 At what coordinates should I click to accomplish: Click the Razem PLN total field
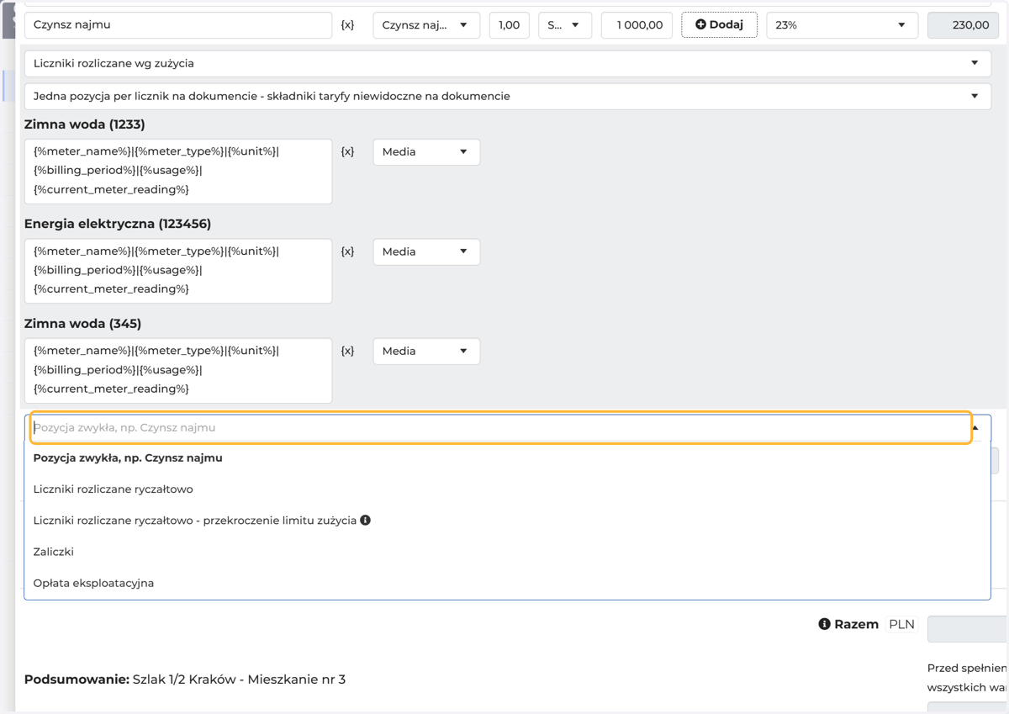968,628
